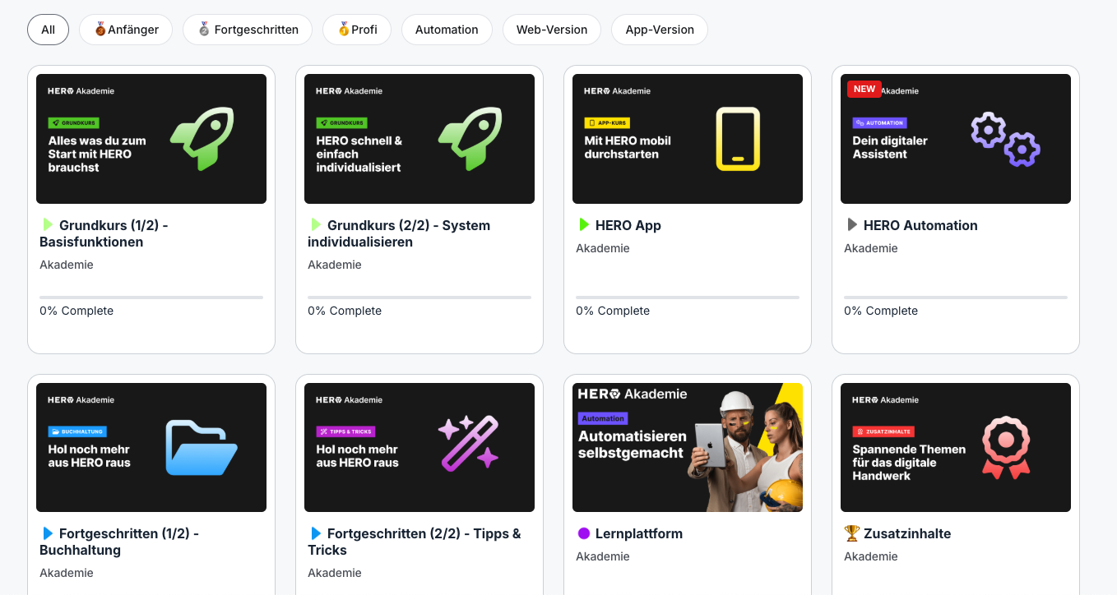Click green play icon beside HERO App
Image resolution: width=1117 pixels, height=595 pixels.
[583, 224]
